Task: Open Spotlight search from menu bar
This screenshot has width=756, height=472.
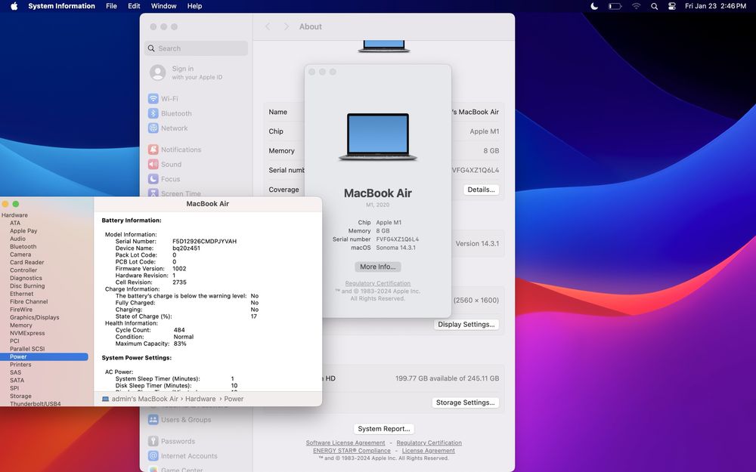Action: pyautogui.click(x=654, y=6)
